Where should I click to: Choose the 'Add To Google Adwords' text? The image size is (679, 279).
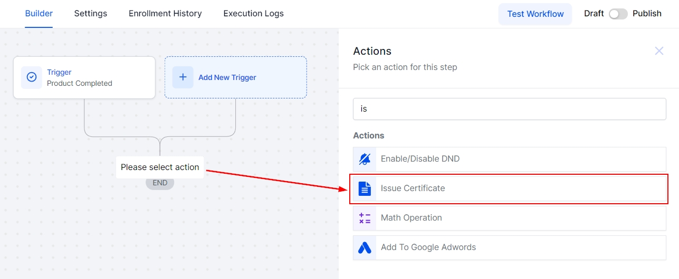[x=428, y=247]
